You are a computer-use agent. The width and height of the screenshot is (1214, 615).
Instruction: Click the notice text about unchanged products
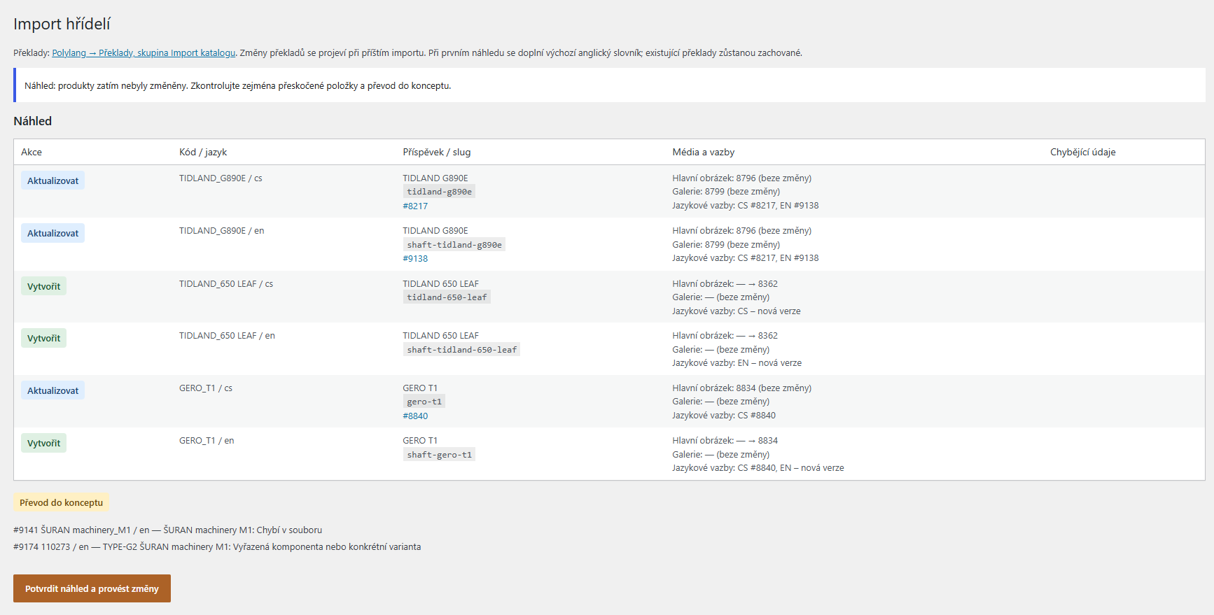(x=238, y=85)
